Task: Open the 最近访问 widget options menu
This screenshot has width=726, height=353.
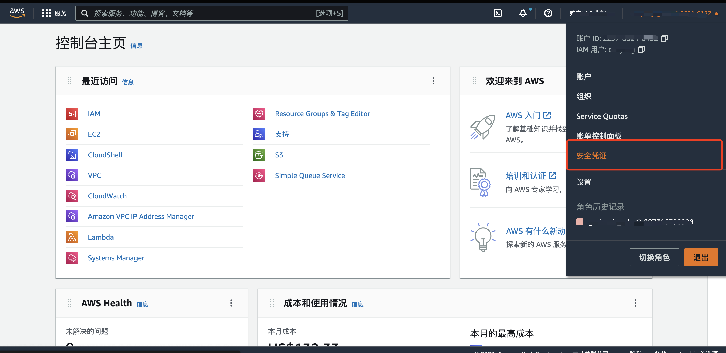Action: [x=433, y=81]
